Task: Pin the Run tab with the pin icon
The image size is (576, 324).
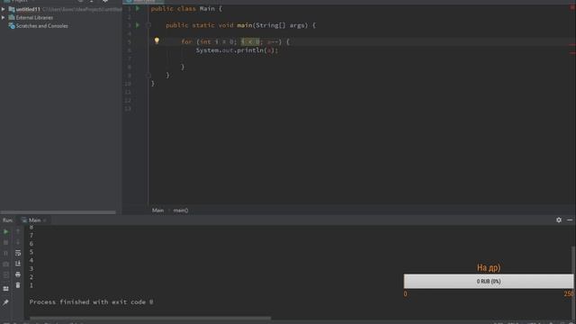Action: click(x=6, y=302)
